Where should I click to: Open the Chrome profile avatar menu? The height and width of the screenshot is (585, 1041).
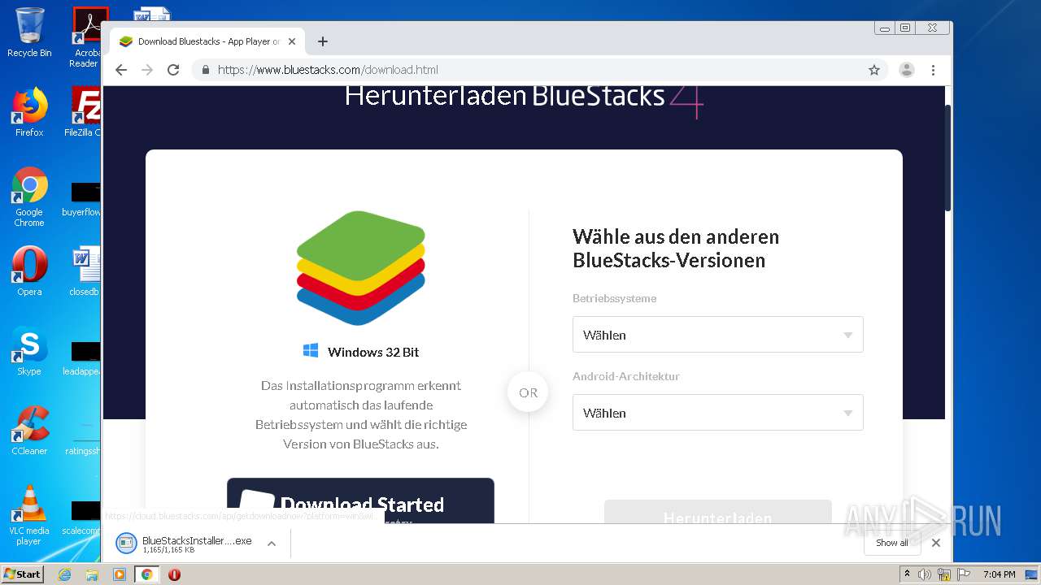(x=907, y=70)
